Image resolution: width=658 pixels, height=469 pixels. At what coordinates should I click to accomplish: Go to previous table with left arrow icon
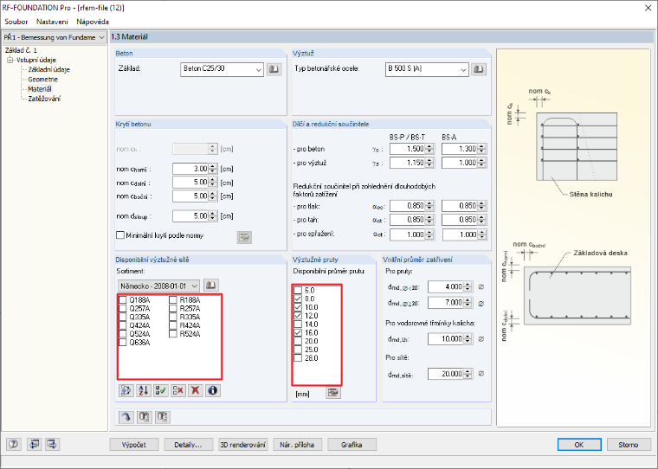[35, 444]
